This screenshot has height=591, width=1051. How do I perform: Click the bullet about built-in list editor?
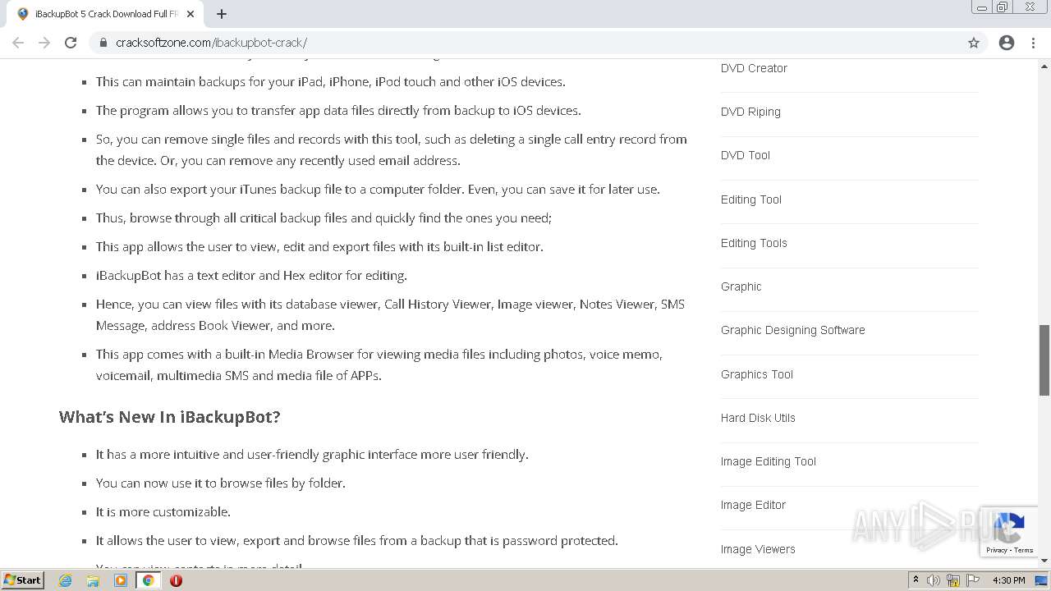point(319,246)
